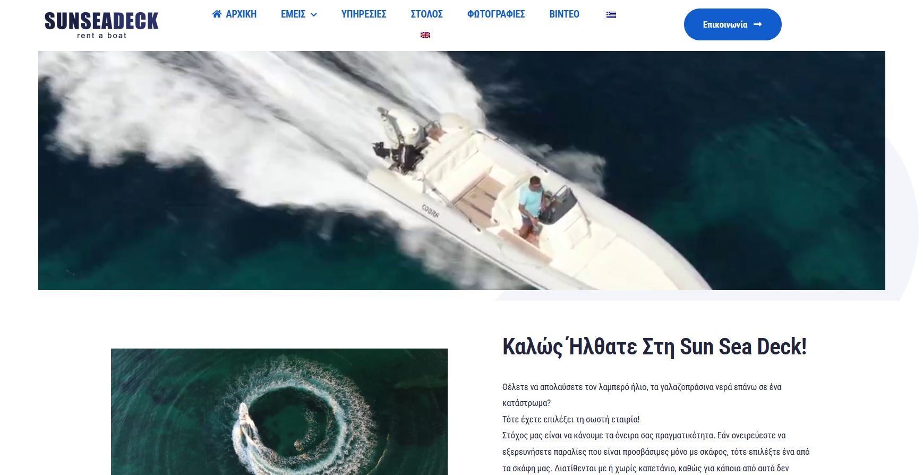Image resolution: width=923 pixels, height=475 pixels.
Task: Open the ΥΠΗΡΕΣΙΕΣ menu item
Action: click(364, 14)
